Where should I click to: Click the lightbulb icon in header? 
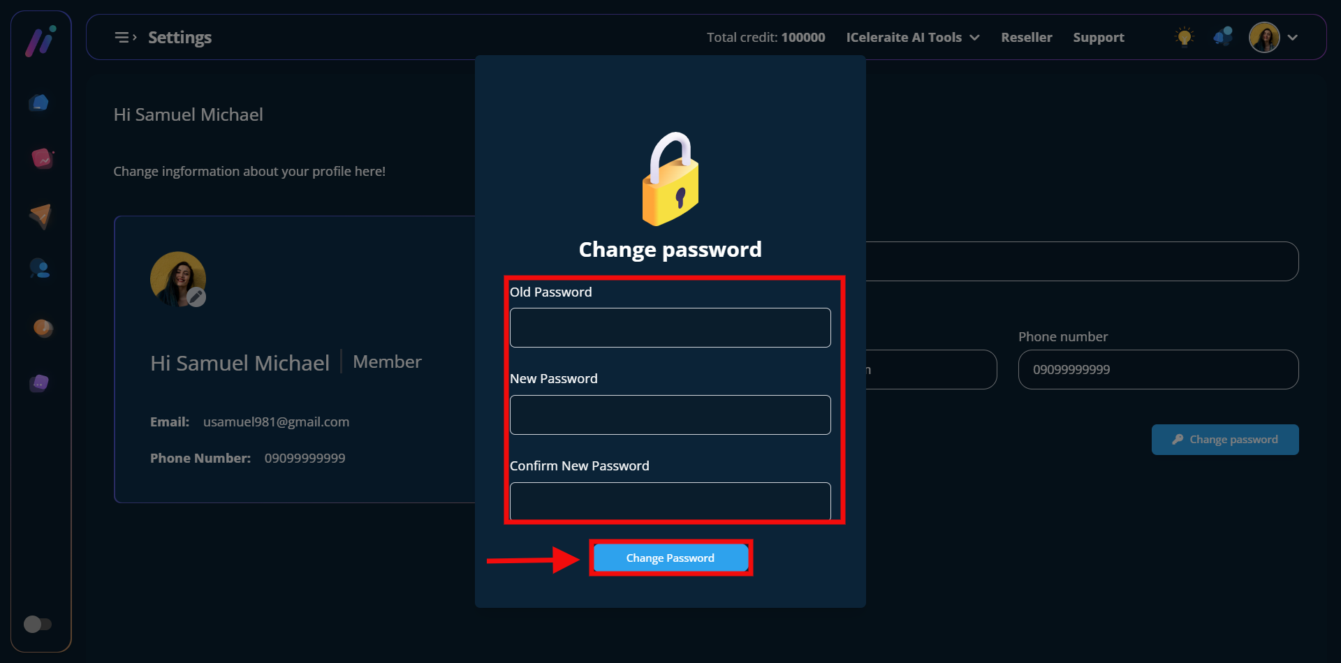(x=1184, y=37)
